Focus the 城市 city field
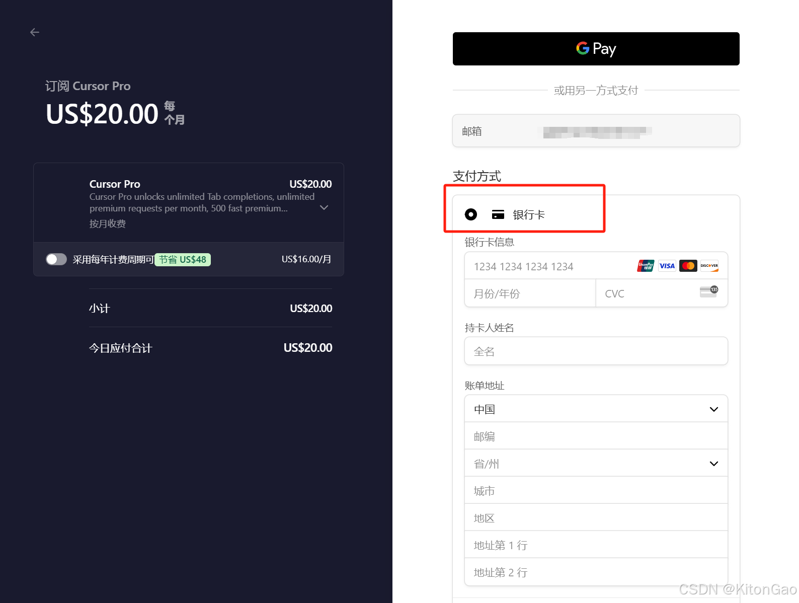The width and height of the screenshot is (799, 603). point(596,490)
